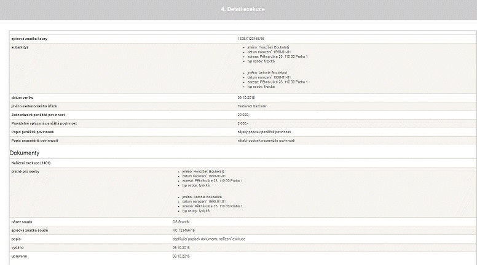Click the 'popis' row label under Dokumenty
This screenshot has height=265, width=477.
17,238
